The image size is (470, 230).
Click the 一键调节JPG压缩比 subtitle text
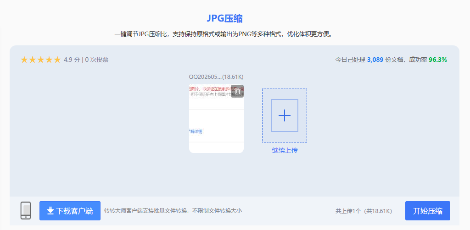pyautogui.click(x=224, y=34)
